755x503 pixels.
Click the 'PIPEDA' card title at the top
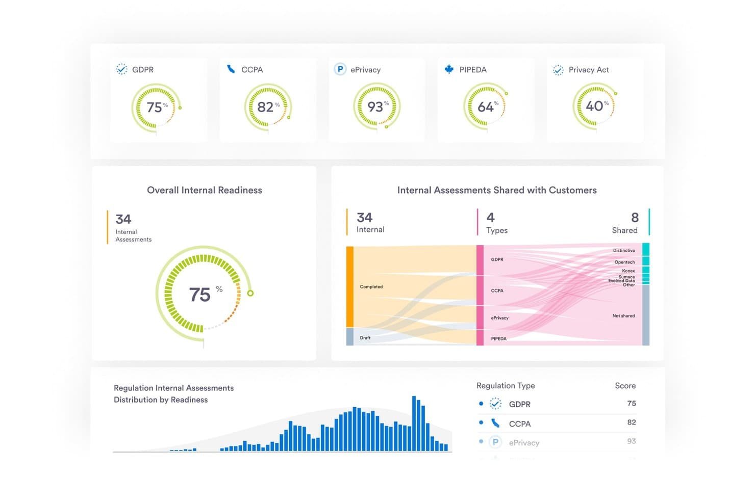pyautogui.click(x=473, y=70)
